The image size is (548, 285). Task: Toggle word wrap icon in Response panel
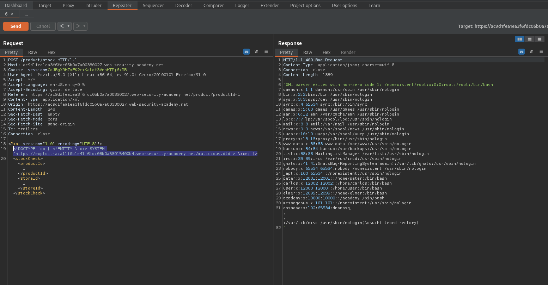click(522, 51)
